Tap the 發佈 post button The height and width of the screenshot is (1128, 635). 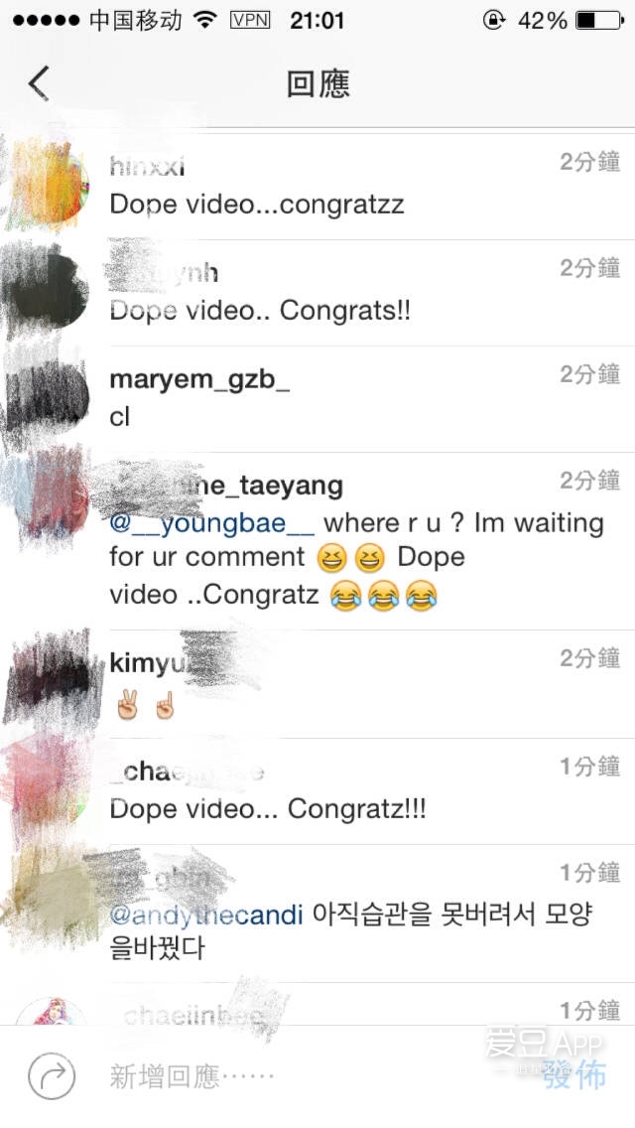pyautogui.click(x=573, y=1074)
